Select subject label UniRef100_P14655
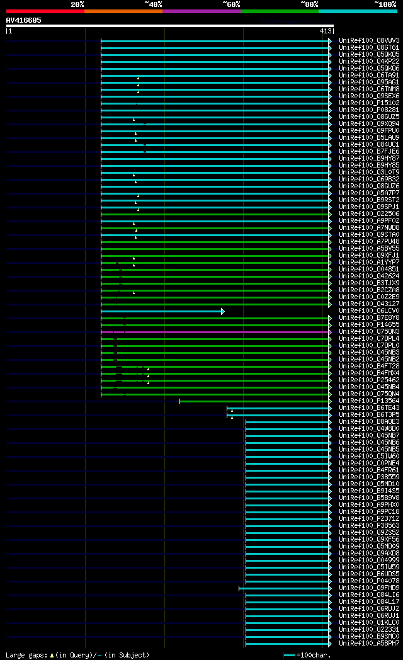The image size is (403, 660). 369,325
